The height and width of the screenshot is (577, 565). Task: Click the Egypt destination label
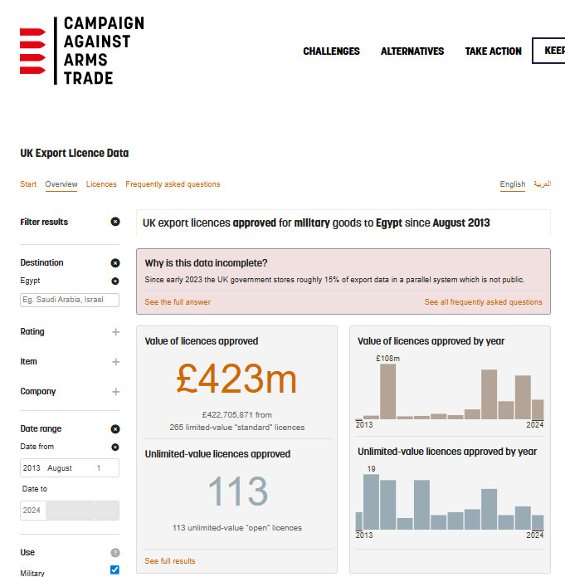30,281
